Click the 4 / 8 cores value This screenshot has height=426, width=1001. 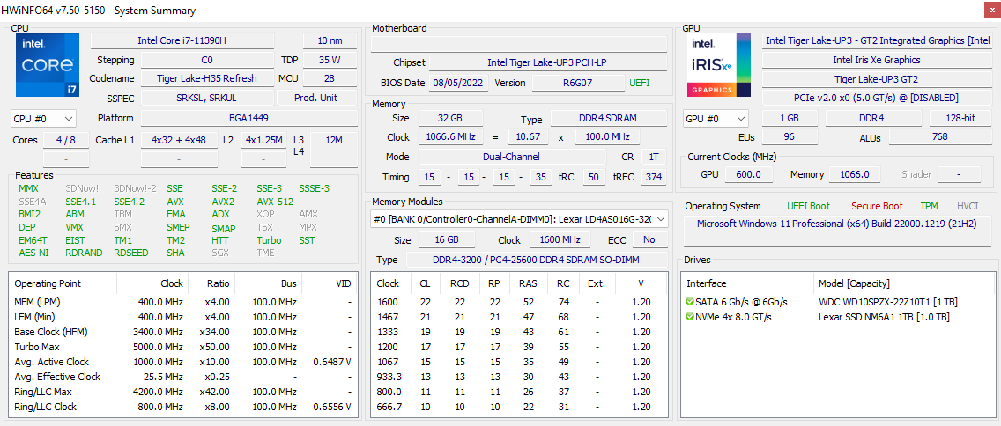pyautogui.click(x=65, y=140)
